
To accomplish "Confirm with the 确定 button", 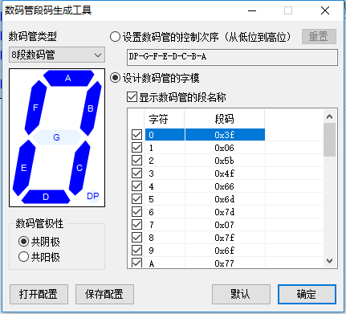I will click(x=307, y=294).
